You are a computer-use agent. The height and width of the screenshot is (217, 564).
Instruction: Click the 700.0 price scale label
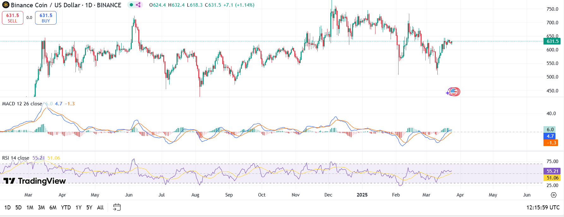(552, 23)
